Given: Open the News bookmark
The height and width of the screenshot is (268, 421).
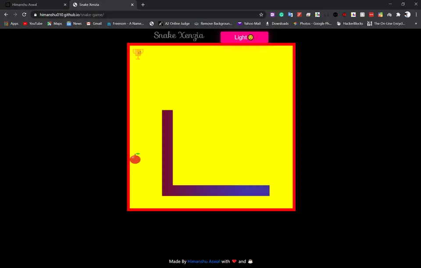Looking at the screenshot, I should (74, 24).
